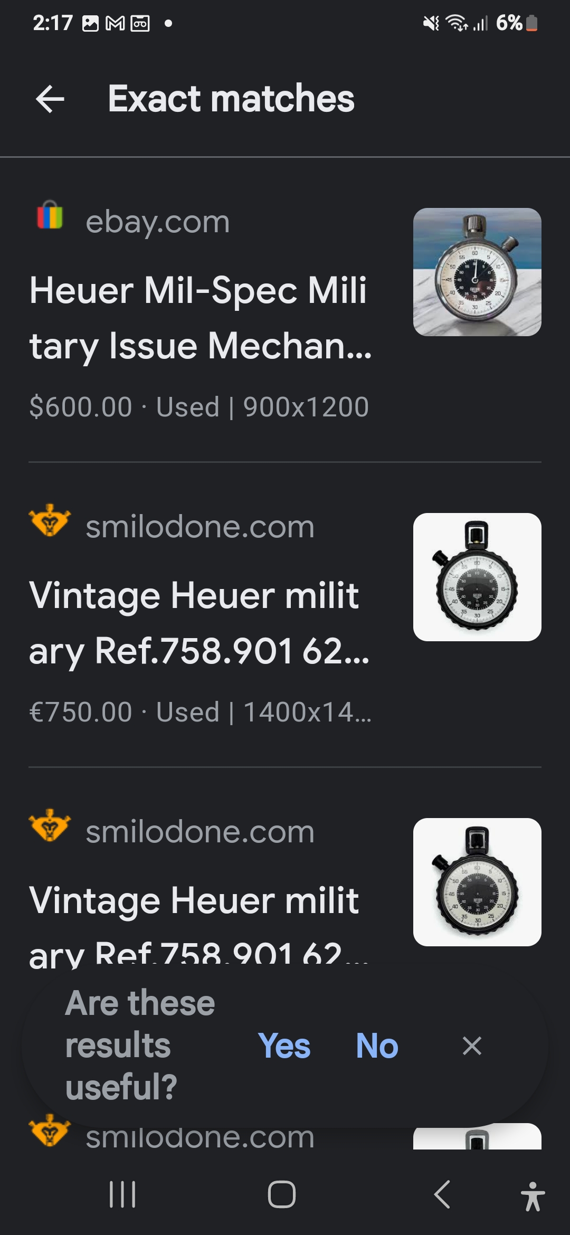Viewport: 570px width, 1235px height.
Task: Tap the back arrow beside Exact matches
Action: tap(50, 99)
